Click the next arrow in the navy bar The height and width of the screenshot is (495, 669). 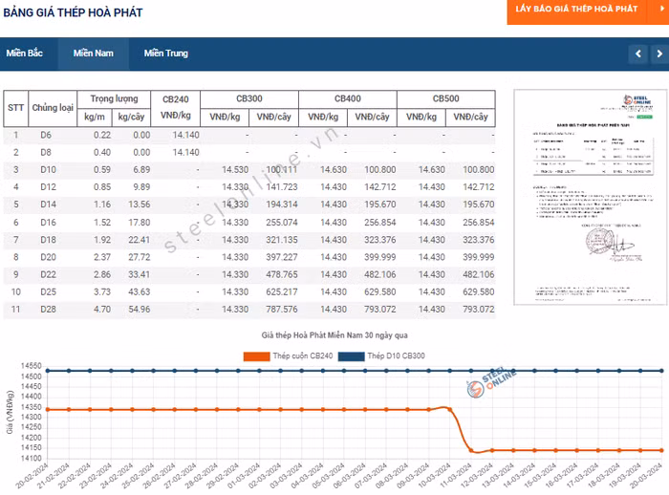tap(659, 54)
